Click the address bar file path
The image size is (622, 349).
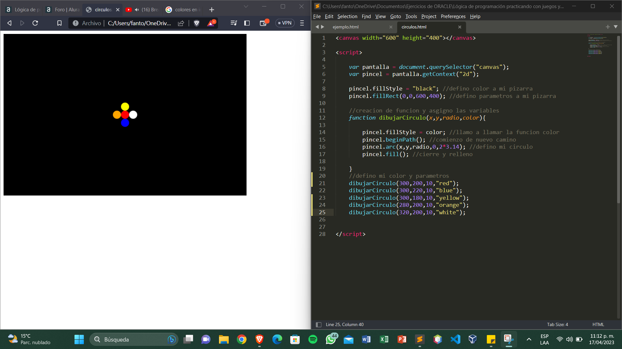[x=139, y=23]
